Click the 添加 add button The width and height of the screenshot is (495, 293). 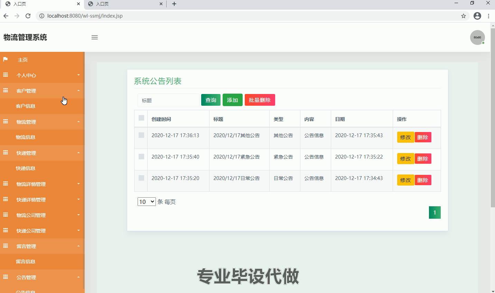click(x=233, y=100)
